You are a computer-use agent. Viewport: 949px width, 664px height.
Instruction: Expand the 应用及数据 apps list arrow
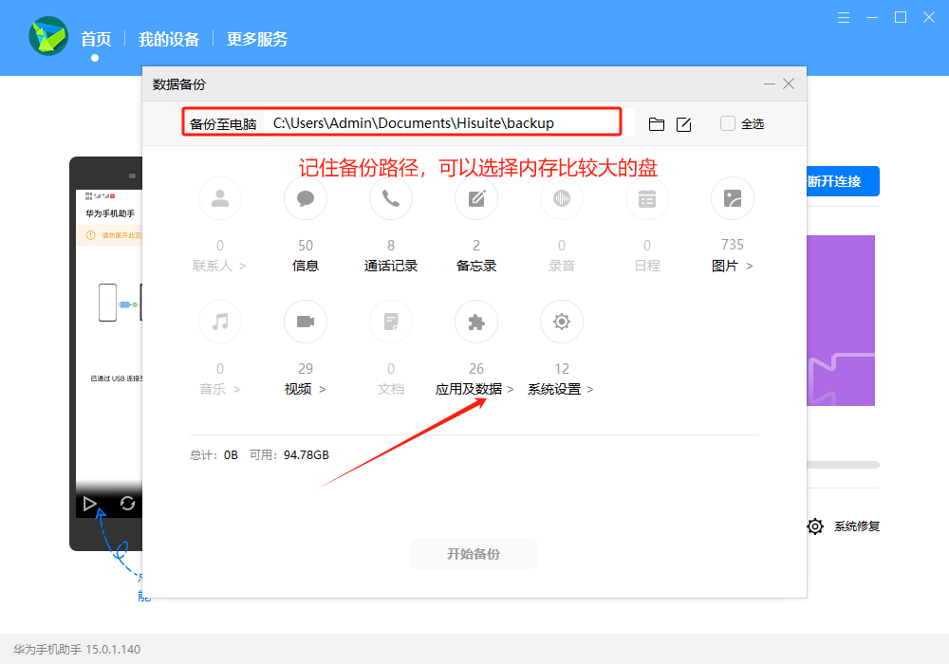coord(511,390)
